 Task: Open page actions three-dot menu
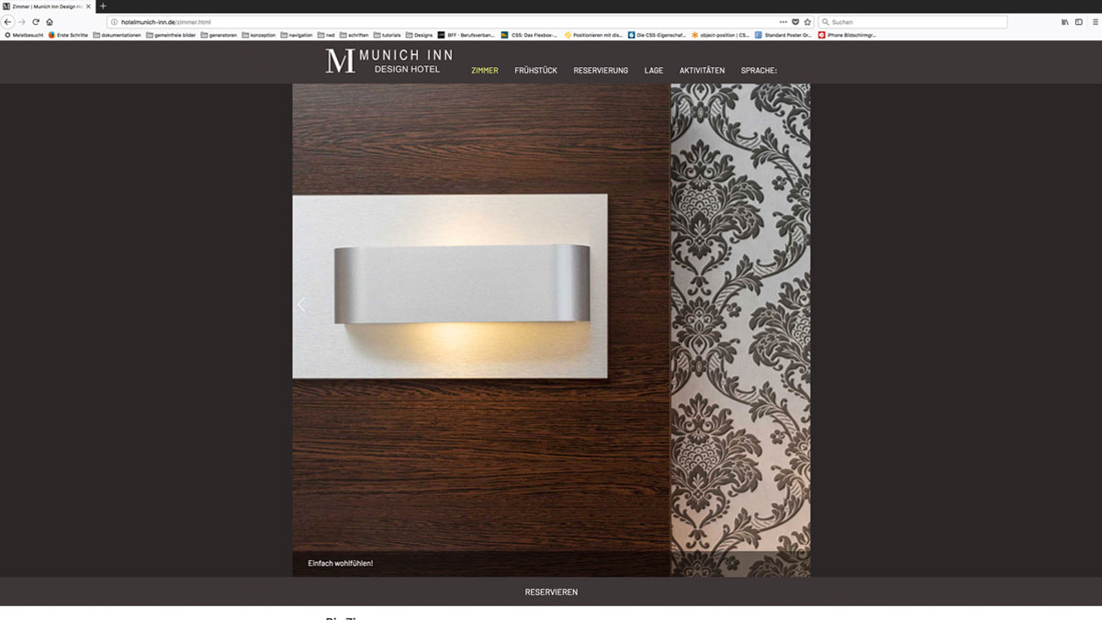(783, 21)
